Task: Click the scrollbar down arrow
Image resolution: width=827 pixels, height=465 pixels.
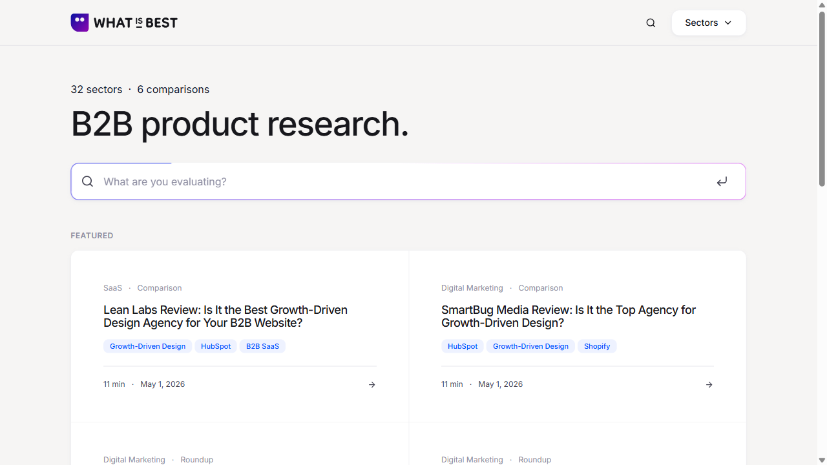Action: [x=822, y=460]
